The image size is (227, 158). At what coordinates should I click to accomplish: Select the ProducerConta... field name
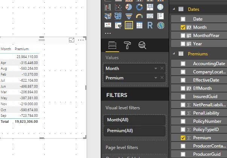point(209,146)
